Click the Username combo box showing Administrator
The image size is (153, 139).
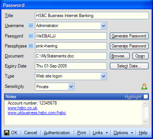point(71,26)
